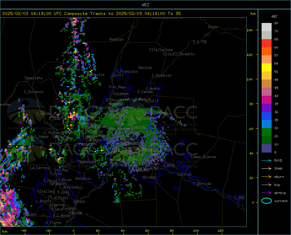Click the 140 tick on vertical km axis
Screen dimensions: 291x235
tap(250, 30)
